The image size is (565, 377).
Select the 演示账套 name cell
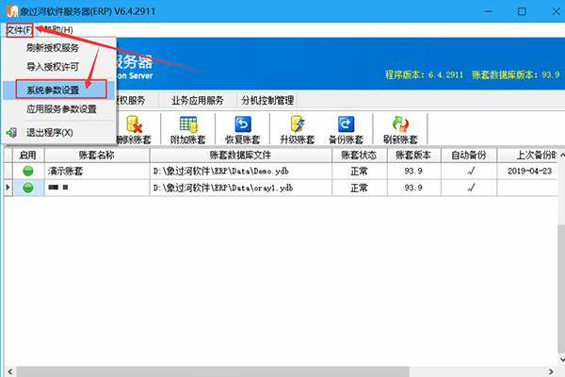pyautogui.click(x=97, y=171)
